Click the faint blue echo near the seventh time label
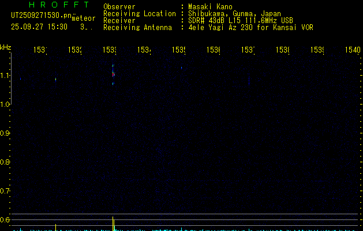Image resolution: width=363 pixels, height=231 pixels. pos(249,80)
